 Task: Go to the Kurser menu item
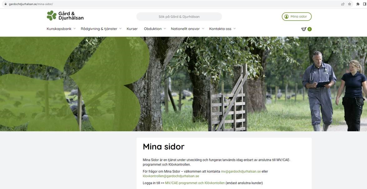[132, 29]
